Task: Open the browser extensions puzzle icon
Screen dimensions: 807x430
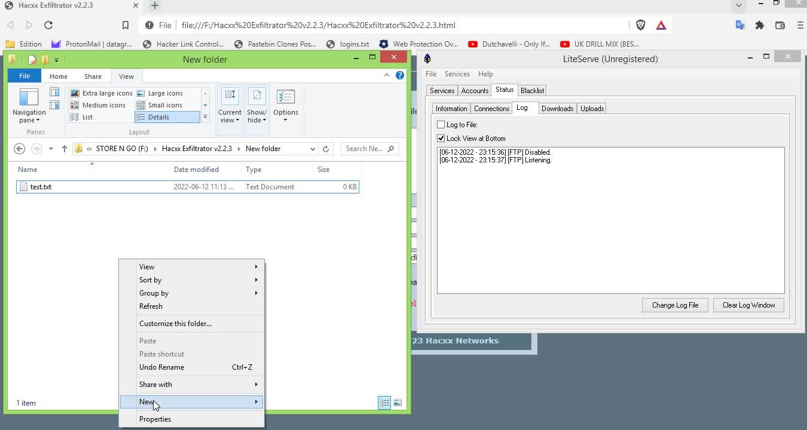Action: (760, 25)
